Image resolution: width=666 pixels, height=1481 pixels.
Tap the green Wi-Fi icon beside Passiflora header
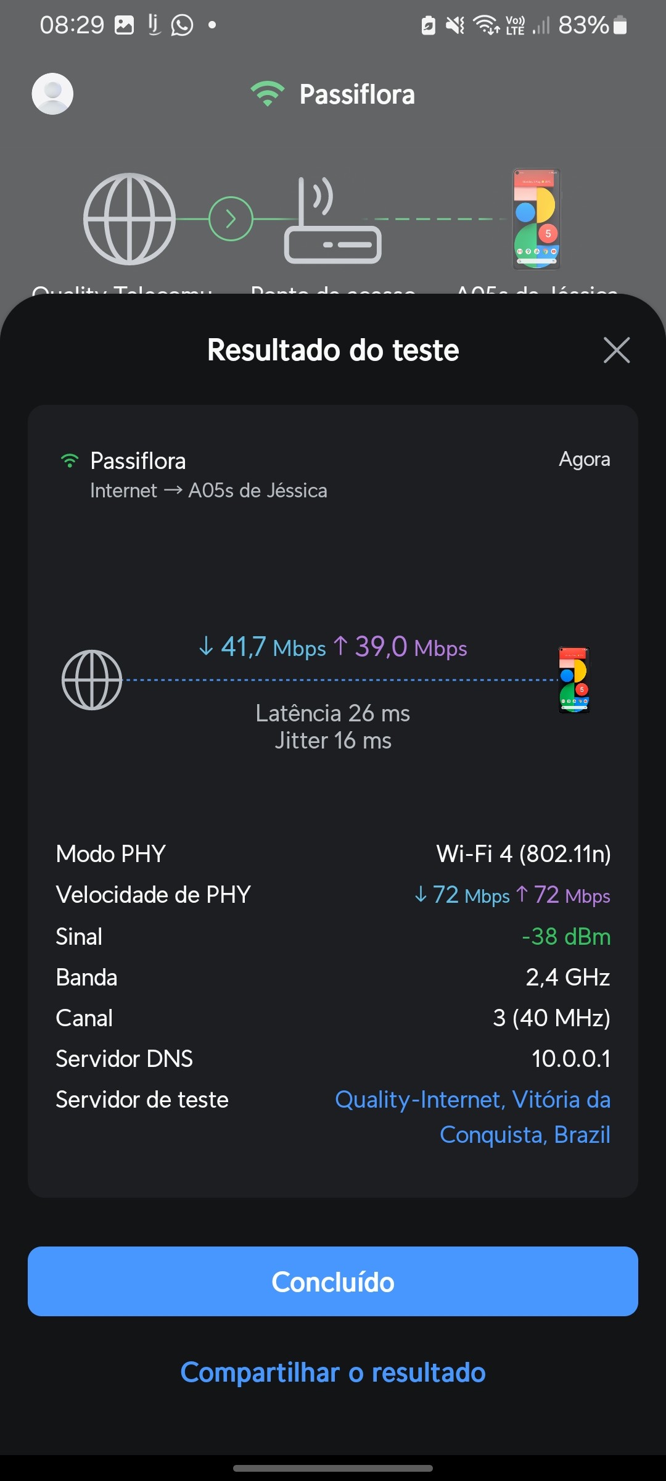point(267,94)
